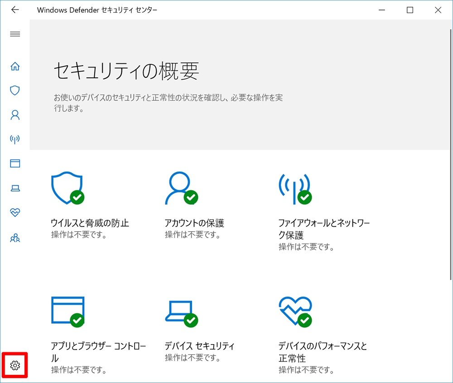Image resolution: width=453 pixels, height=383 pixels.
Task: Open デバイス セキュリティ link
Action: pyautogui.click(x=199, y=346)
